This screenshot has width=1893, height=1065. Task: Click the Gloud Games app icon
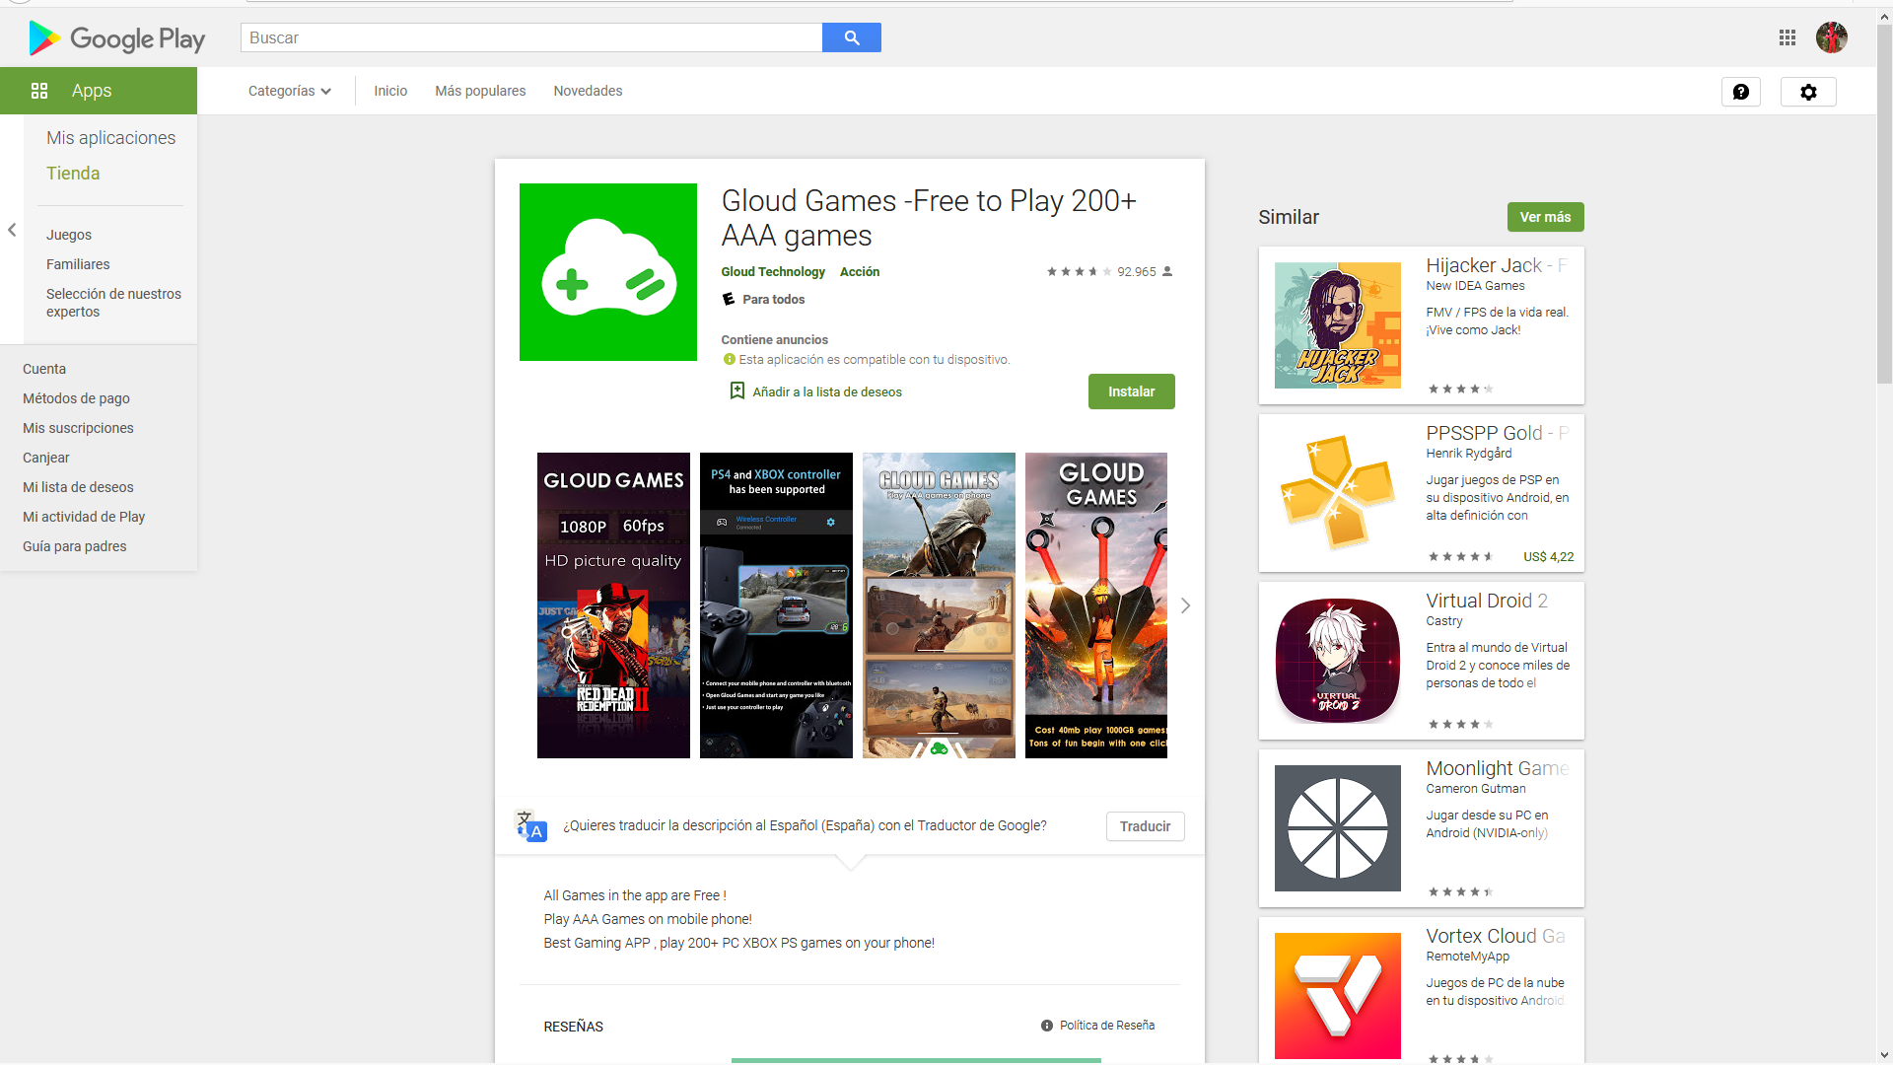(x=608, y=272)
